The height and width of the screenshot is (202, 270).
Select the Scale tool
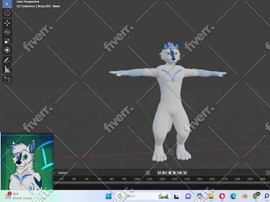[x=7, y=41]
